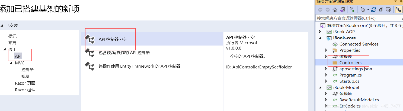Image resolution: width=403 pixels, height=111 pixels.
Task: Click the Connected Services cloud icon
Action: (335, 44)
